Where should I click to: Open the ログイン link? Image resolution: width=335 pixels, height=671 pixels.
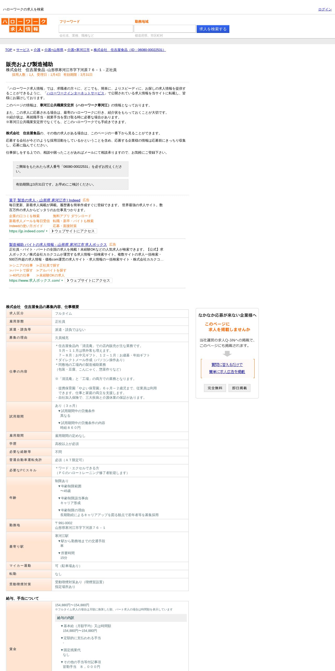(x=325, y=9)
